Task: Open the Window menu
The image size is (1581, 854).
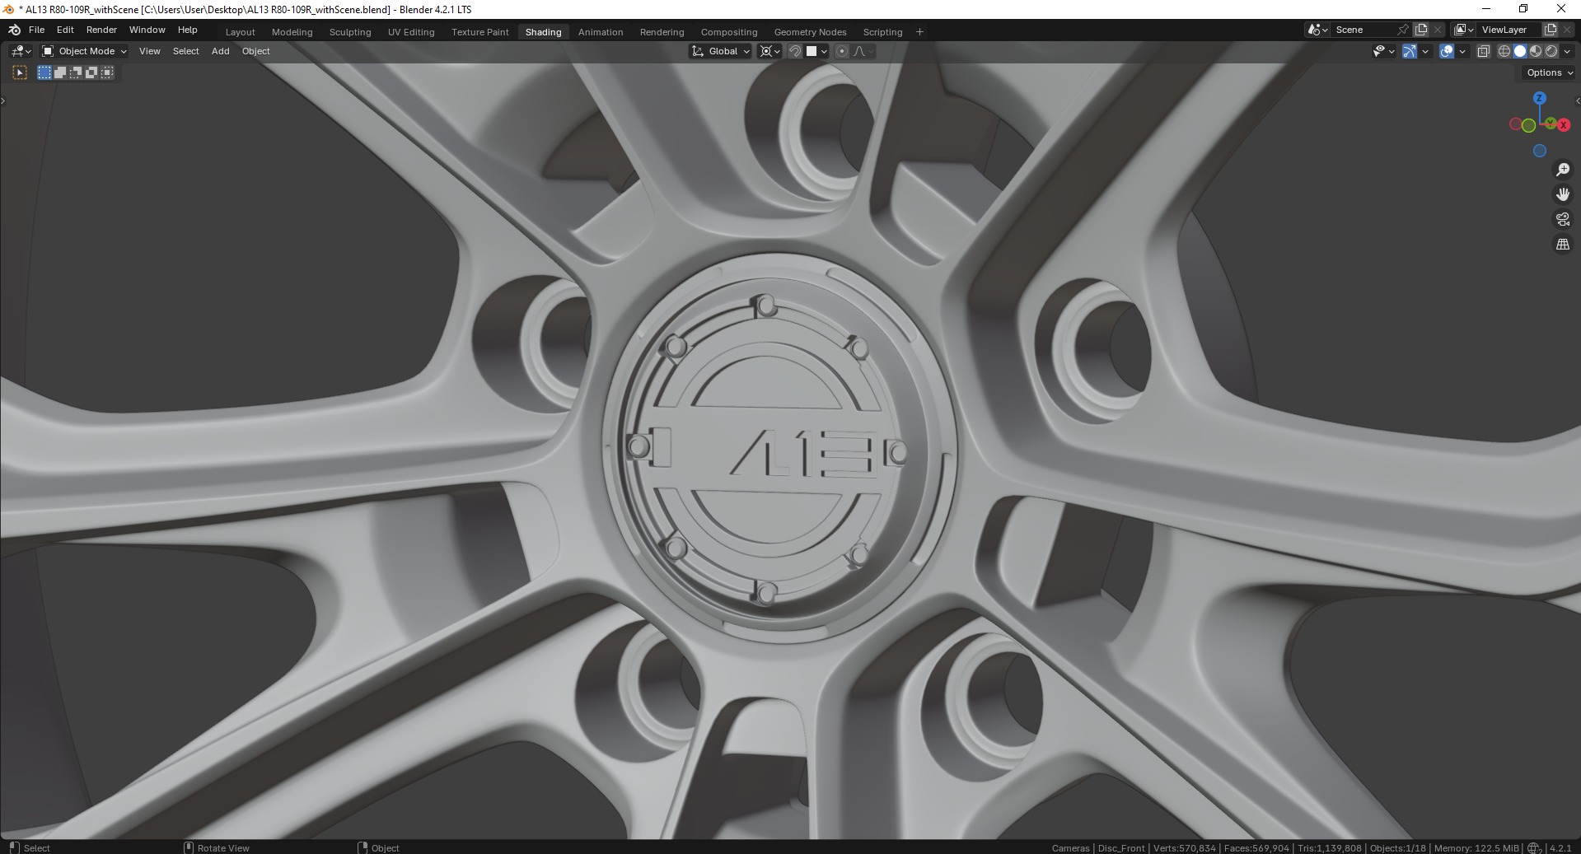Action: [147, 30]
